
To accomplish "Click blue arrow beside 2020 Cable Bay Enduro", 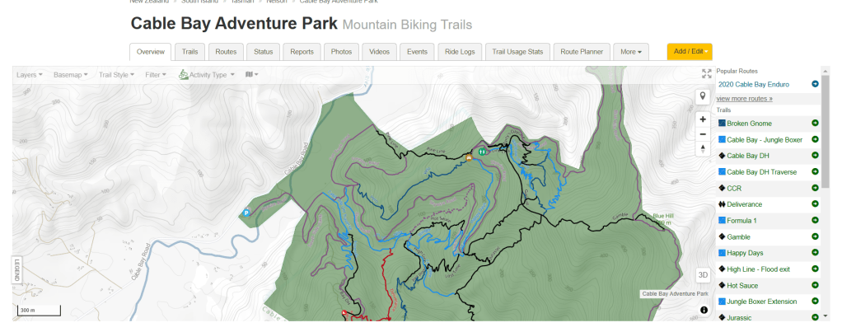I will click(815, 84).
